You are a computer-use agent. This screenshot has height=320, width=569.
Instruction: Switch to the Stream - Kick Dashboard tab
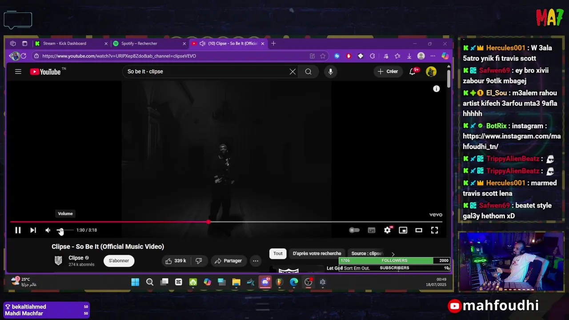click(65, 44)
